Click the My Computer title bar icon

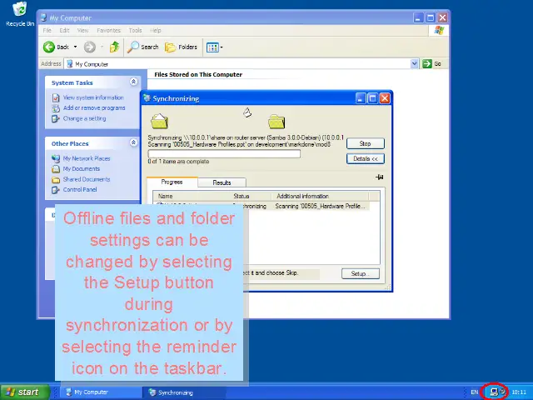[44, 17]
